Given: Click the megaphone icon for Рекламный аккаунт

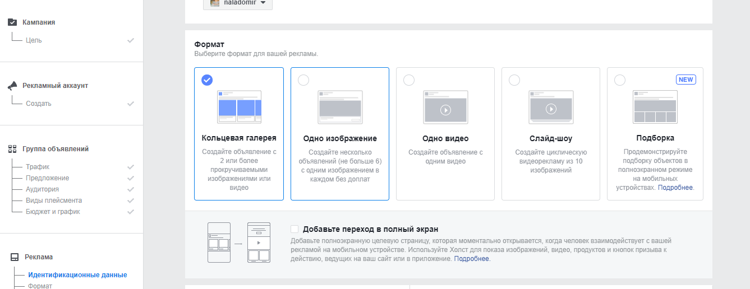Looking at the screenshot, I should 12,86.
